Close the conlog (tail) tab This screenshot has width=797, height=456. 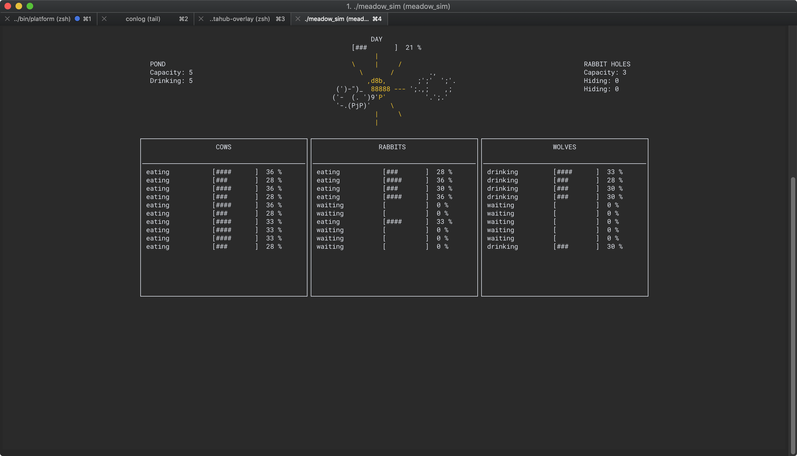[104, 19]
